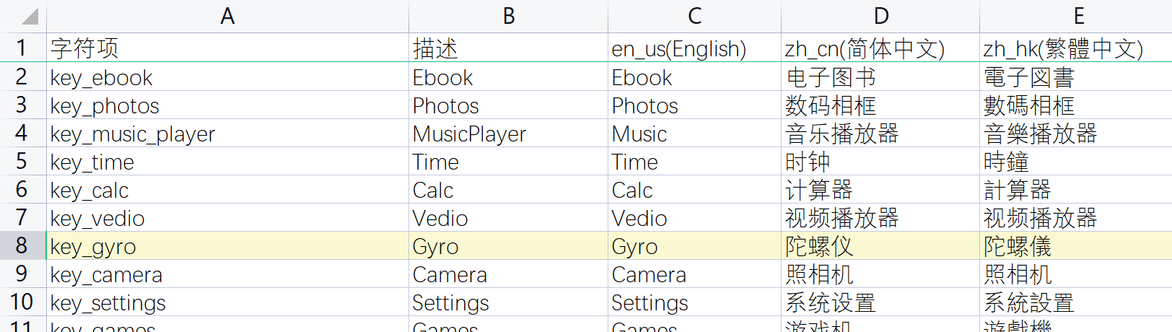The width and height of the screenshot is (1172, 332).
Task: Click cell containing 電子図書
Action: 1076,77
